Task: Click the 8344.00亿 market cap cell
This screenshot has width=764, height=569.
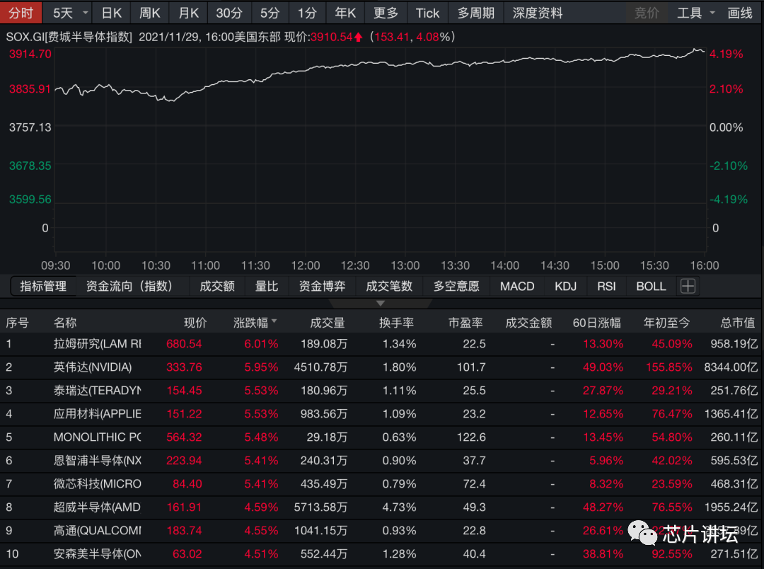Action: click(x=731, y=367)
